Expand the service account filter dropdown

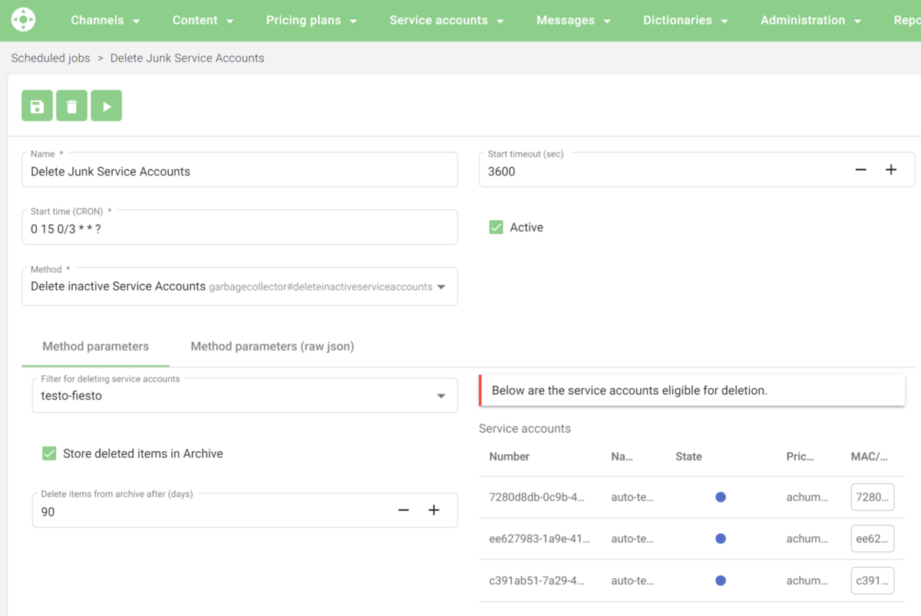coord(441,396)
